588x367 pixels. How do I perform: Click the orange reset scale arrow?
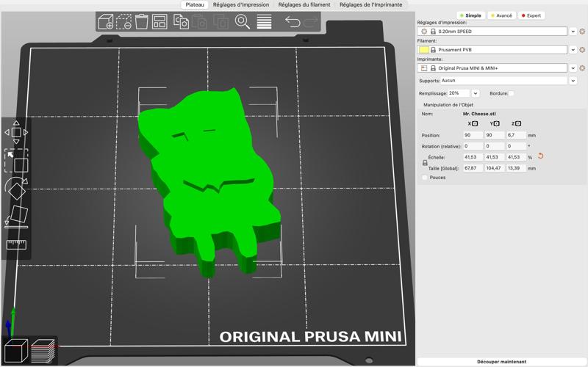[x=540, y=156]
